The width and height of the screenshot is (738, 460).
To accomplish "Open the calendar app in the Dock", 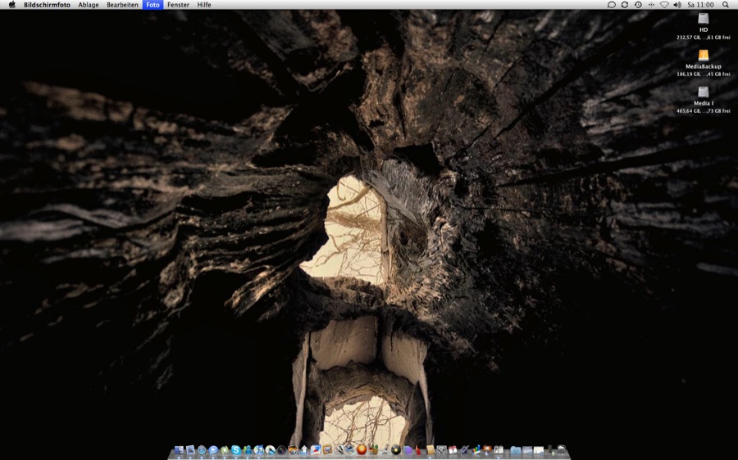I will [x=453, y=450].
